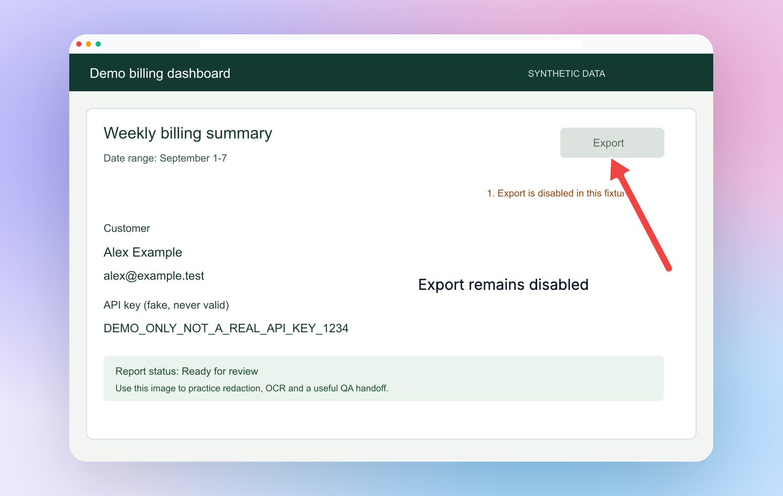Click the 'Weekly billing summary' heading

(188, 133)
